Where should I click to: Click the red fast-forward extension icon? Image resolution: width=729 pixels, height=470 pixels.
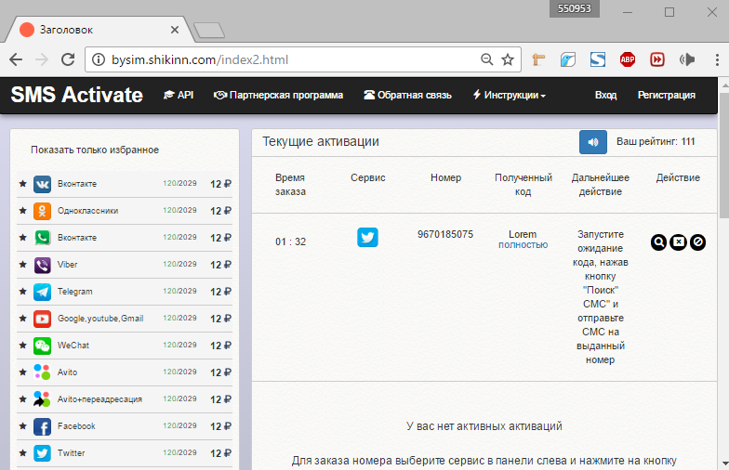[x=656, y=59]
